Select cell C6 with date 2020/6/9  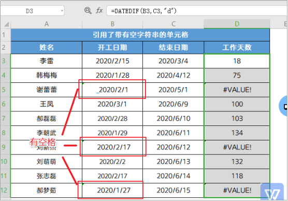point(173,104)
